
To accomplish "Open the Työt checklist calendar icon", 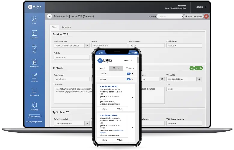I will (34, 49).
